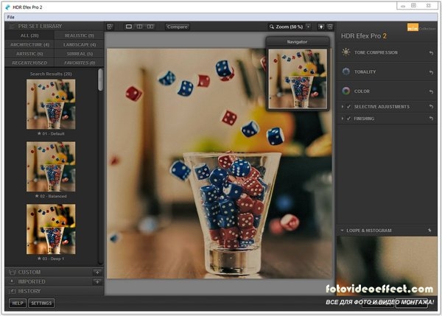Viewport: 442px width, 316px height.
Task: Favorite the 01 - Default preset star
Action: click(x=39, y=133)
